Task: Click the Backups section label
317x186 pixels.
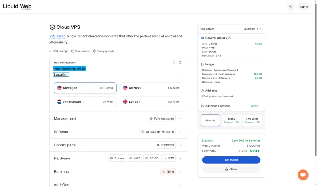Action: coord(61,172)
